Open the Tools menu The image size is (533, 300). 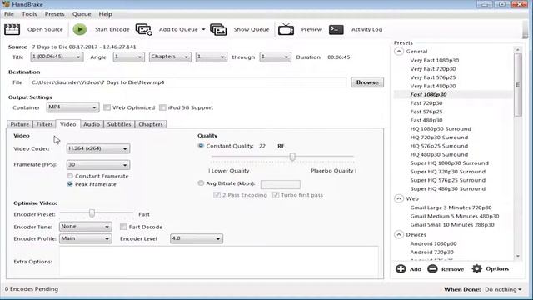(x=29, y=14)
